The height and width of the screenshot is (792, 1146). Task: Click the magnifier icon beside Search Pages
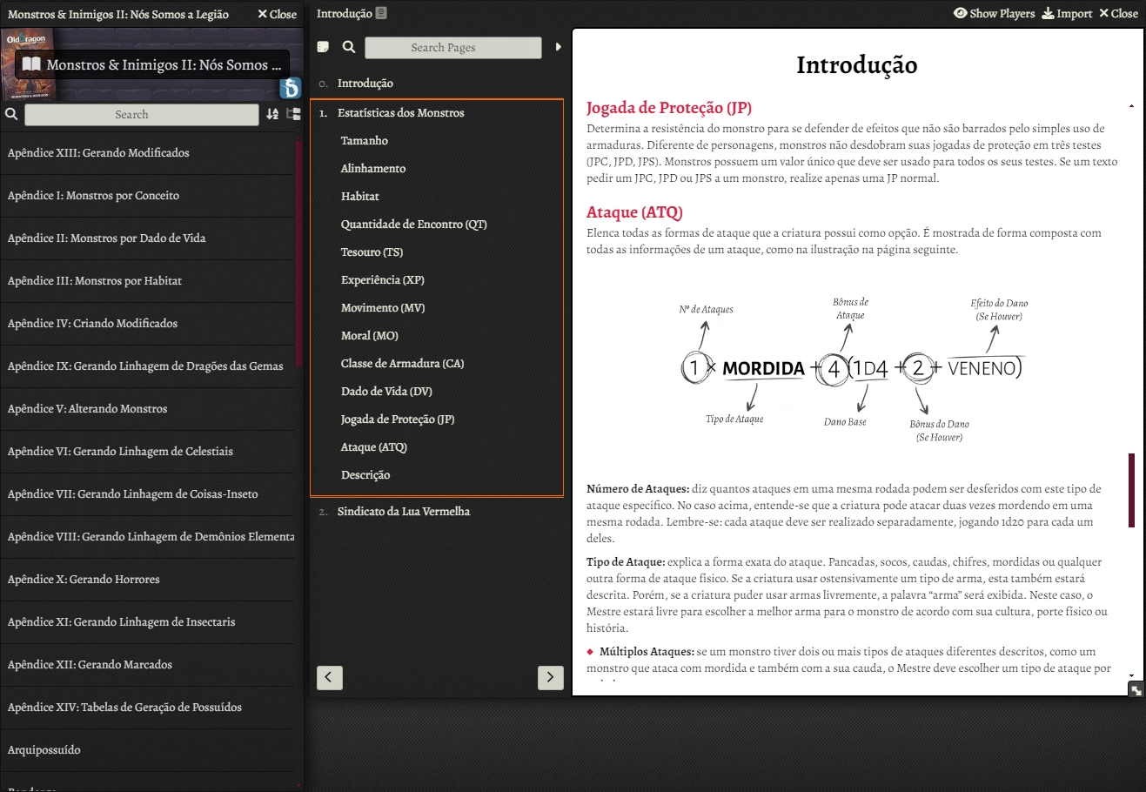coord(349,47)
